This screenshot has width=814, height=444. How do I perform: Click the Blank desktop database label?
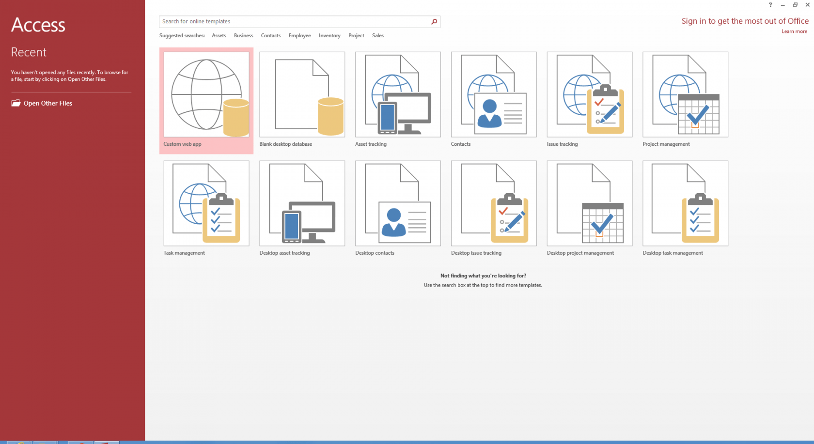point(286,144)
